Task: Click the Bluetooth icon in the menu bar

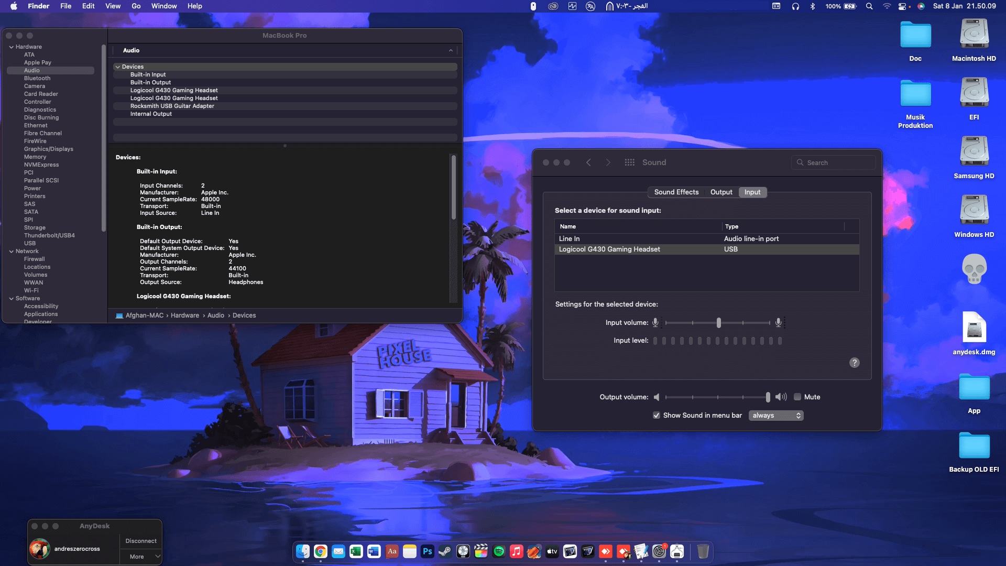Action: click(814, 6)
